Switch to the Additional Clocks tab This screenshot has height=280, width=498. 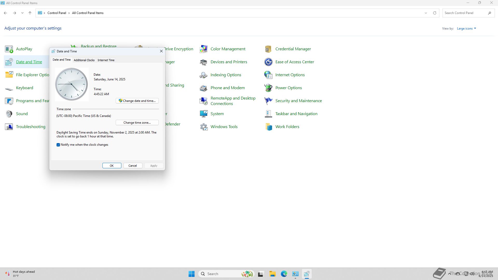[84, 60]
